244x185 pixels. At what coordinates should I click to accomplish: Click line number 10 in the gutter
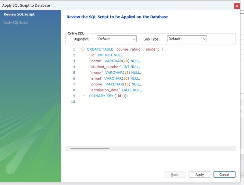(x=73, y=102)
